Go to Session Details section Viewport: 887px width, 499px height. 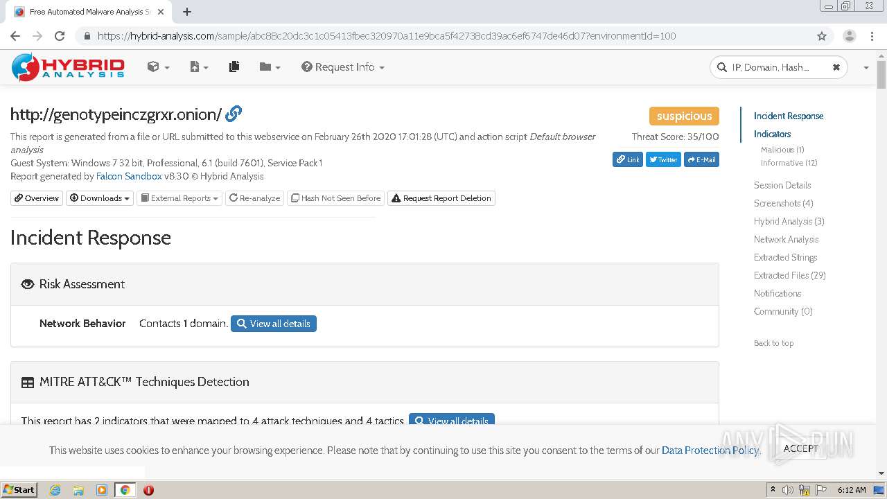782,185
